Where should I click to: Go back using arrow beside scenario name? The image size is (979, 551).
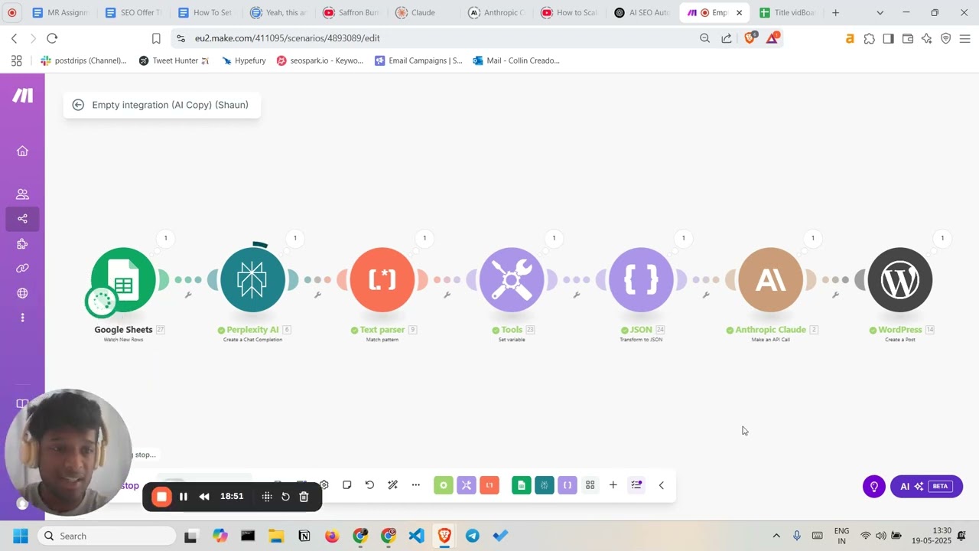pyautogui.click(x=78, y=105)
